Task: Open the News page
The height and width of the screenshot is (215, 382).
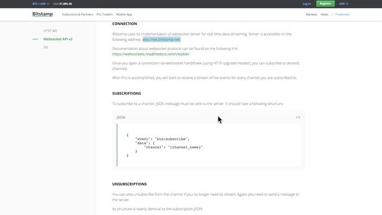Action: (324, 14)
